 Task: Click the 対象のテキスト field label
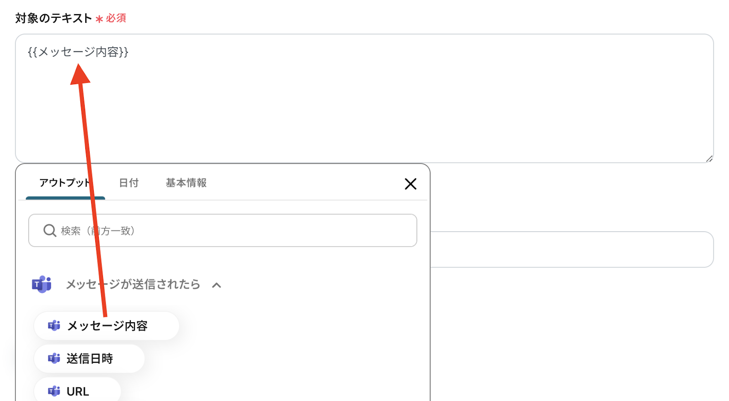[x=53, y=18]
